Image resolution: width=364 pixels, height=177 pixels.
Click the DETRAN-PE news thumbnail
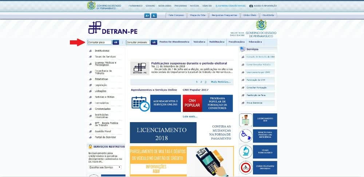coord(140,68)
